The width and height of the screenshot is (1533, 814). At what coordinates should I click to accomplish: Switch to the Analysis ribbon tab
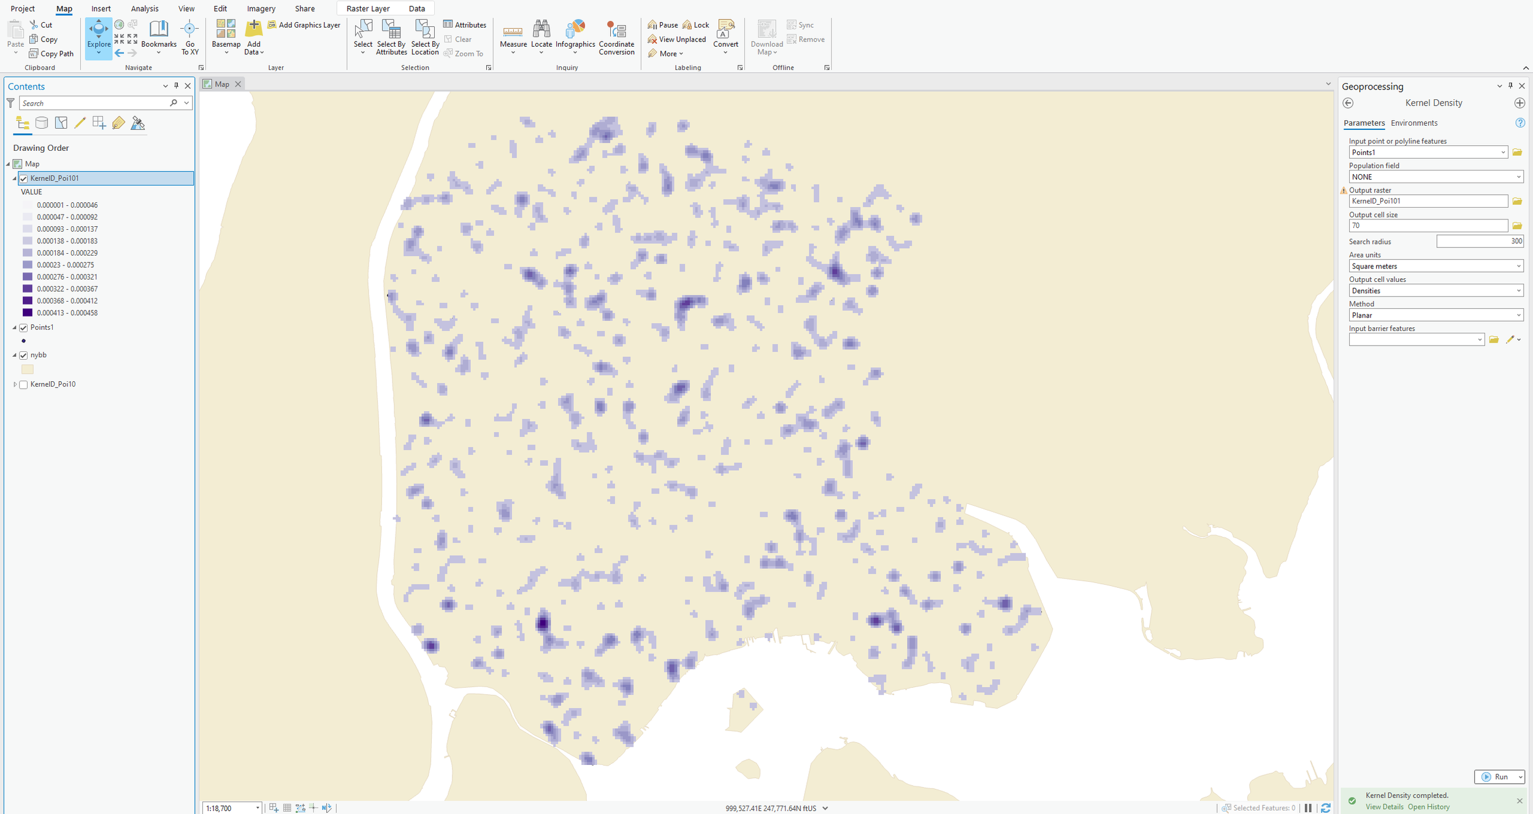[x=145, y=9]
